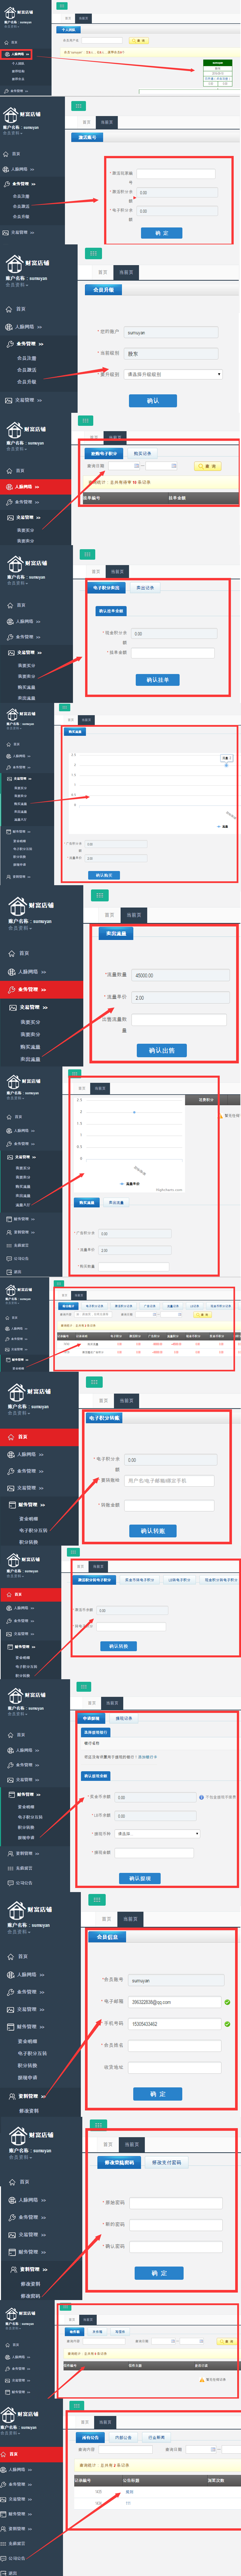
Task: Click 确定 button in the 修改密码 form
Action: [x=159, y=2273]
